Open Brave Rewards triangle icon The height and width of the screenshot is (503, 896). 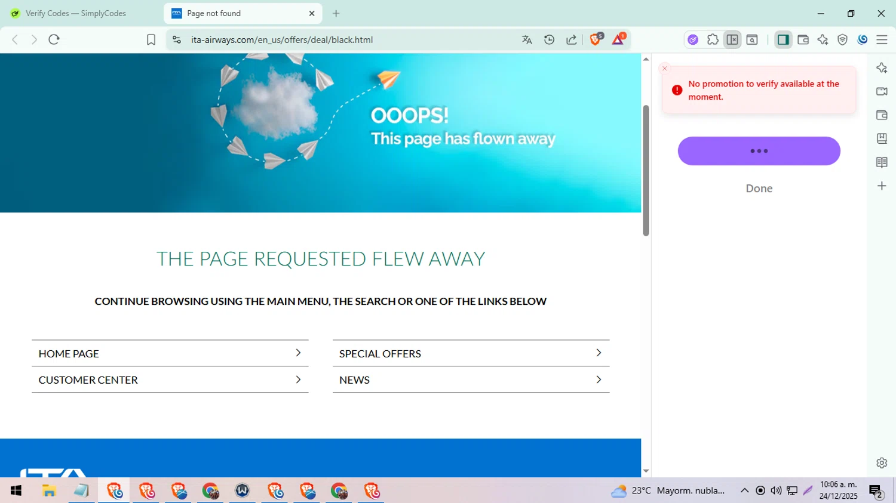click(619, 39)
